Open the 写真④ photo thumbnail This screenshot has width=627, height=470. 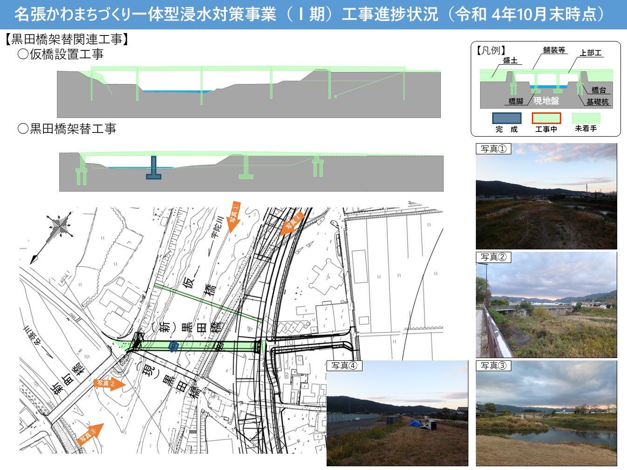click(397, 414)
